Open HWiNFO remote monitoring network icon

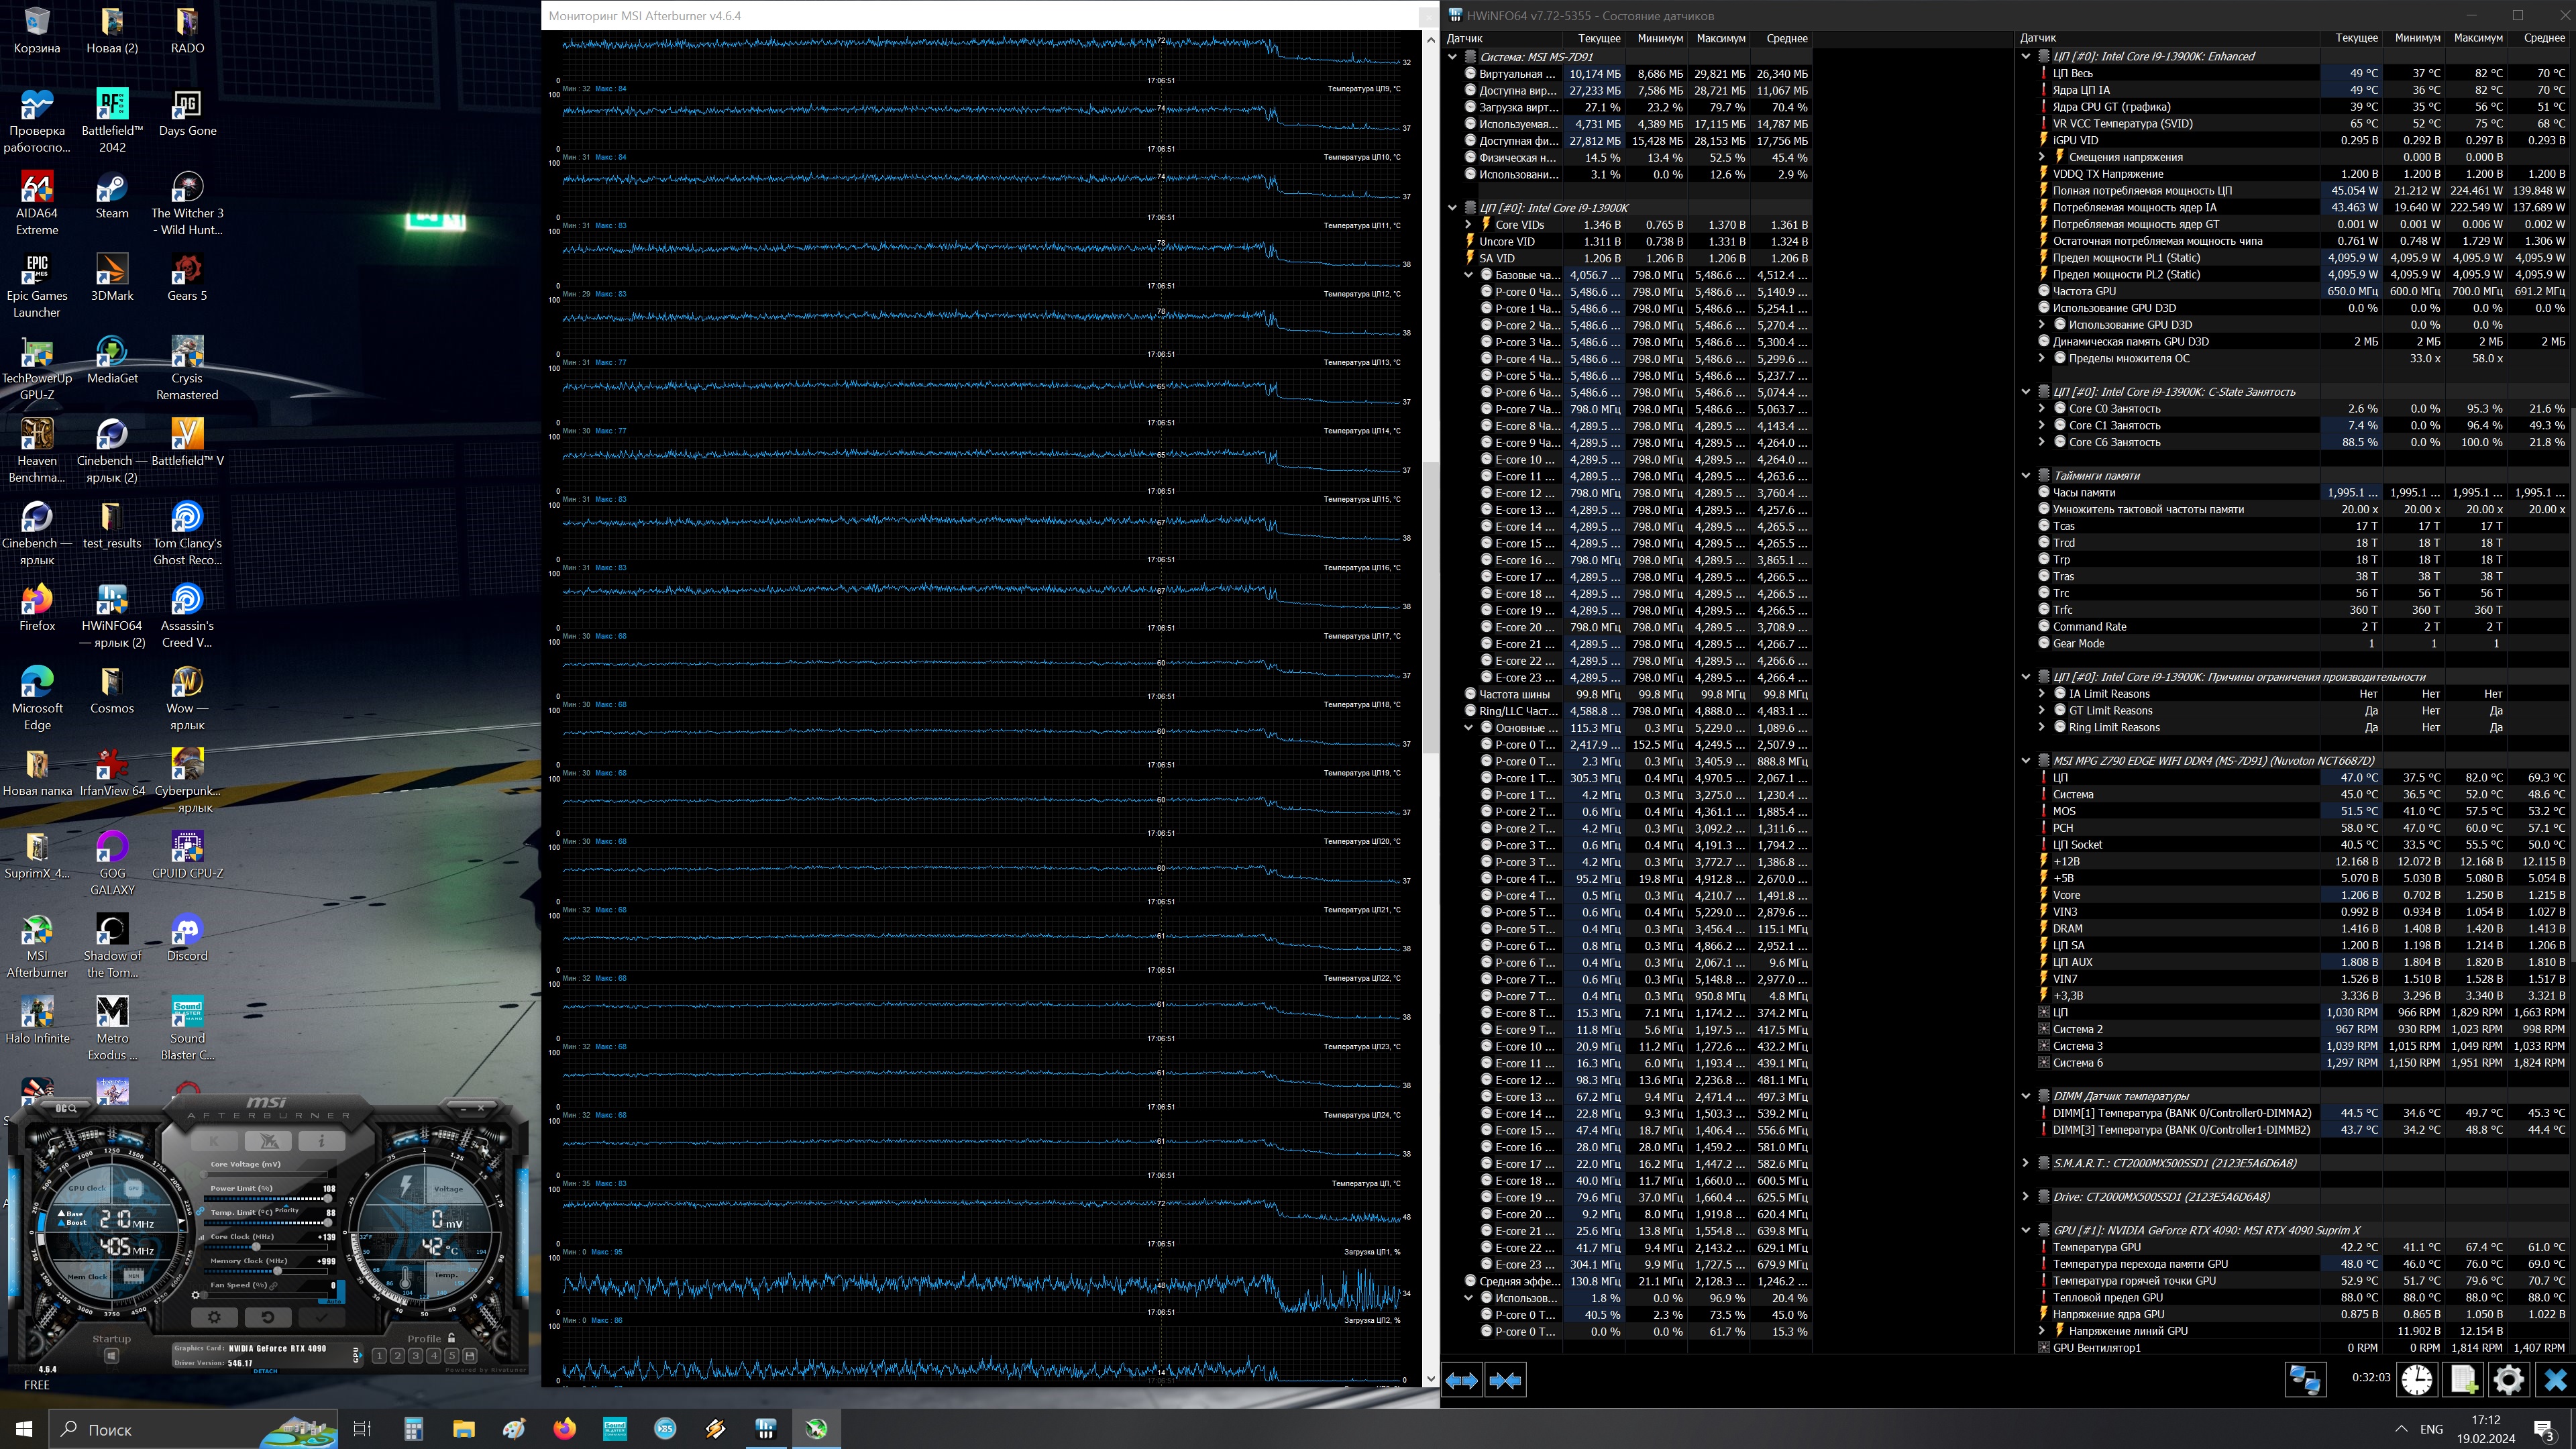2305,1380
